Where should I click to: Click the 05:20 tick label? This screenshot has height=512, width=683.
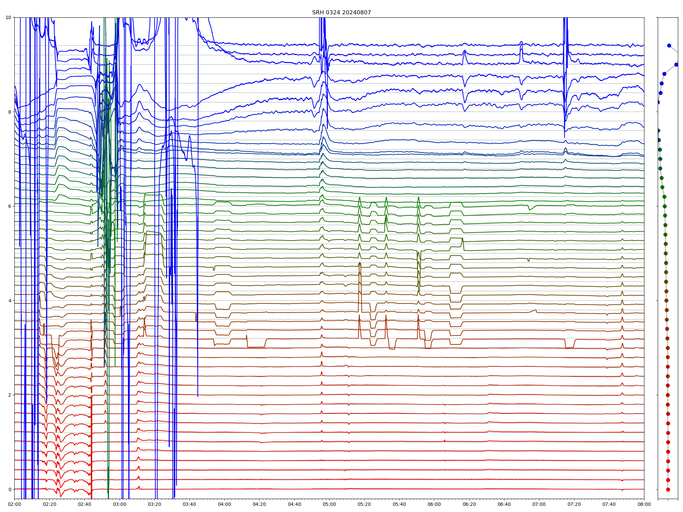pyautogui.click(x=364, y=504)
